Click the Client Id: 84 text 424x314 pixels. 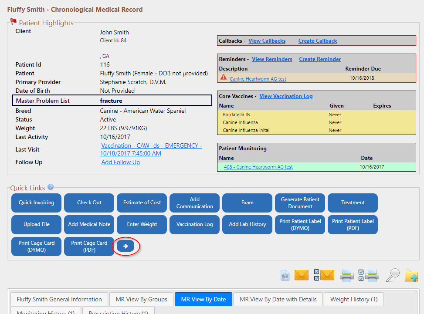[x=113, y=41]
